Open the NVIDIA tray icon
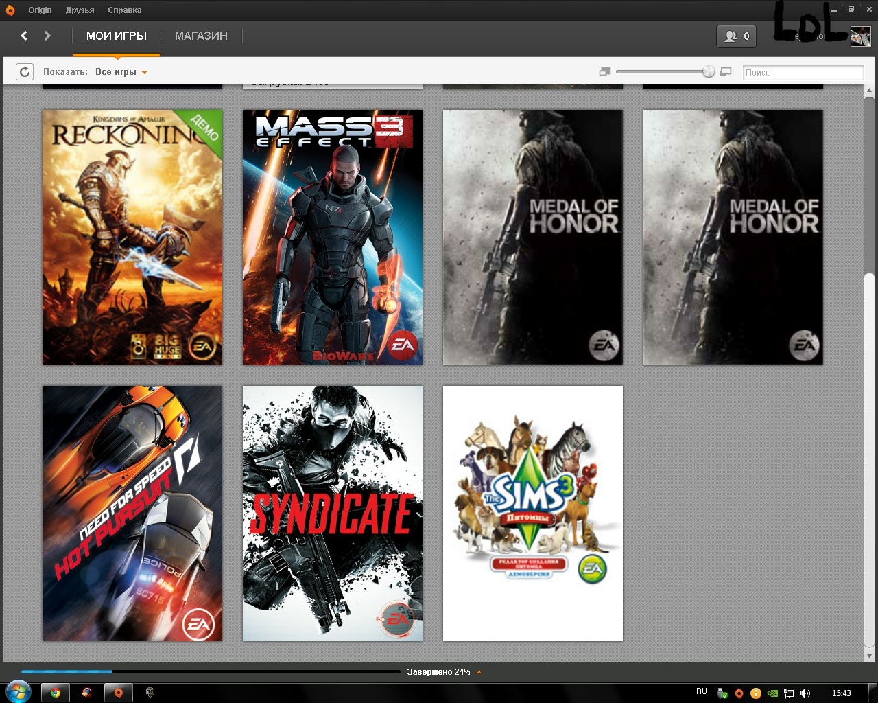This screenshot has height=703, width=878. click(772, 693)
